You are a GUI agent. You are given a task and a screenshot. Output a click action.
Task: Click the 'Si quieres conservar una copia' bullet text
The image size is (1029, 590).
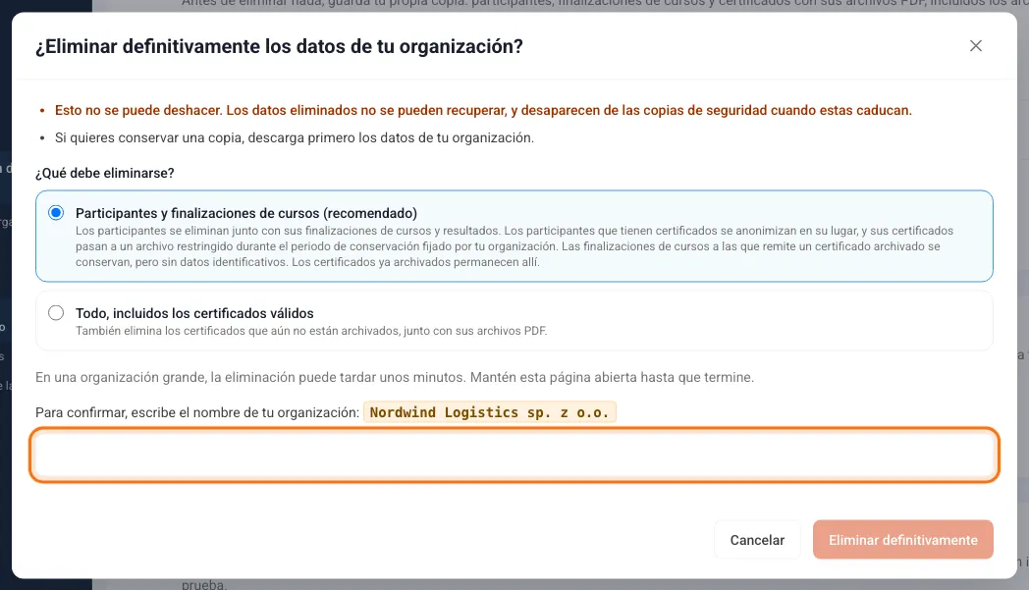tap(295, 137)
